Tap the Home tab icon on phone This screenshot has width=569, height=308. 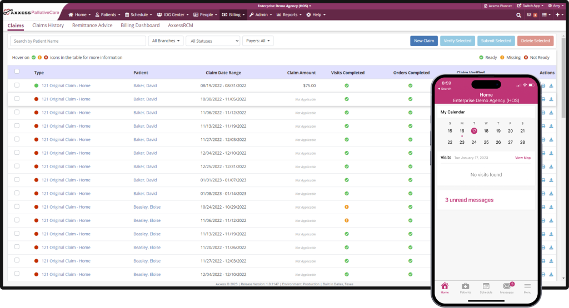[445, 287]
